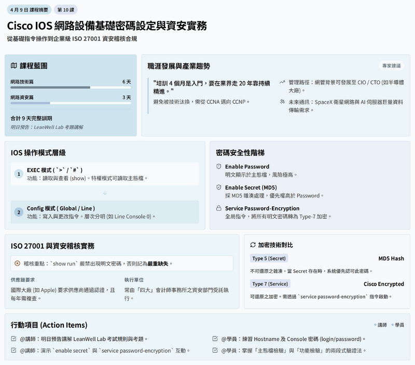415x365 pixels.
Task: Click the 網路技術篇 progress bar
Action: (x=71, y=88)
